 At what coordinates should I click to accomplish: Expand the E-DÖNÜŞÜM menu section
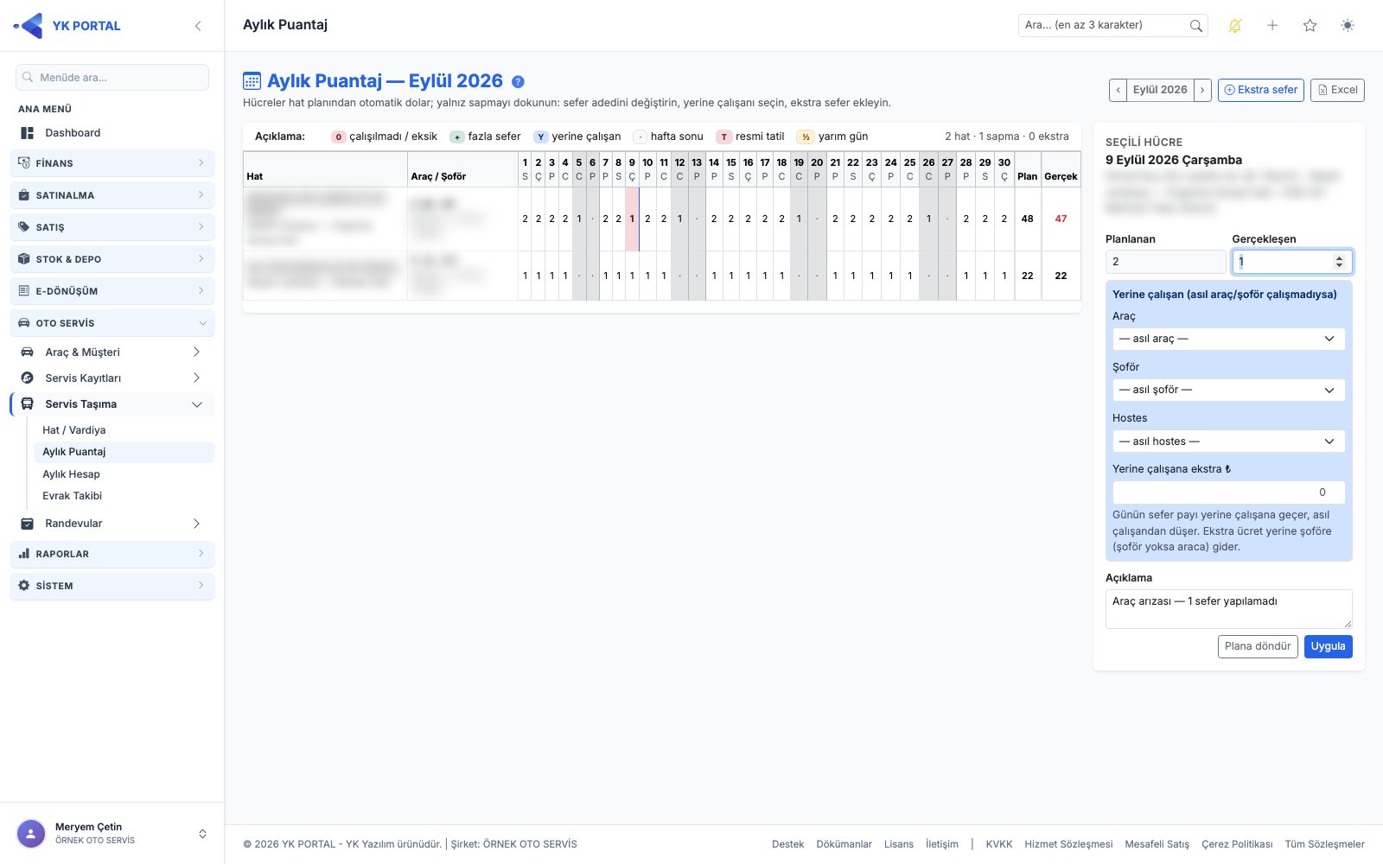[x=112, y=291]
